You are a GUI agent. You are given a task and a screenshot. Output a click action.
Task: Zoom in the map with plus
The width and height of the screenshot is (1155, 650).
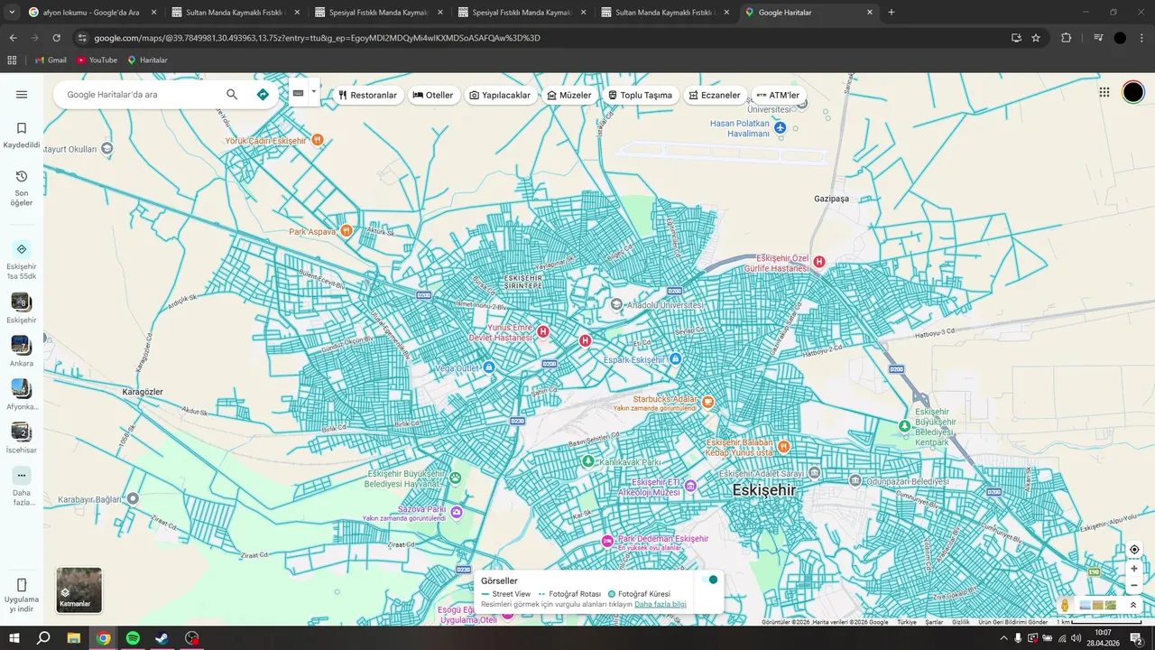pyautogui.click(x=1134, y=569)
